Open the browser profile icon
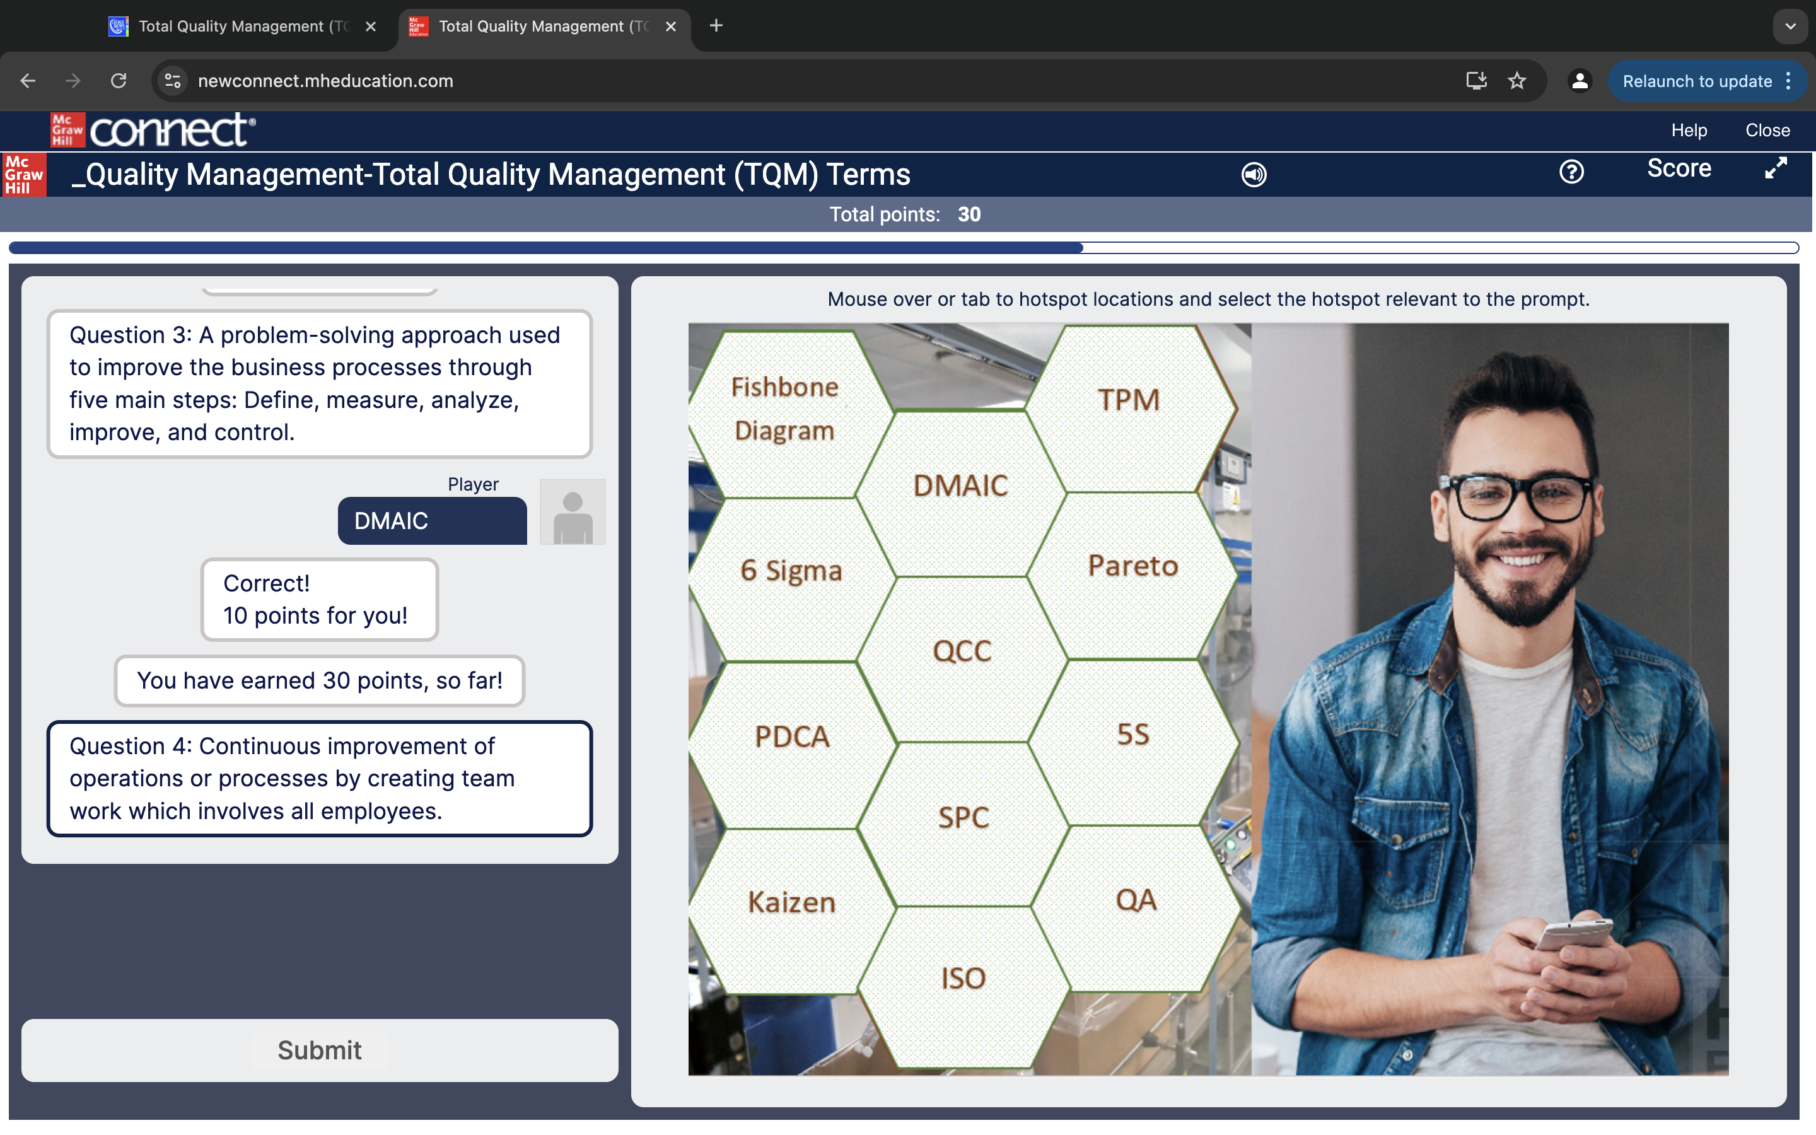The width and height of the screenshot is (1816, 1135). 1579,80
